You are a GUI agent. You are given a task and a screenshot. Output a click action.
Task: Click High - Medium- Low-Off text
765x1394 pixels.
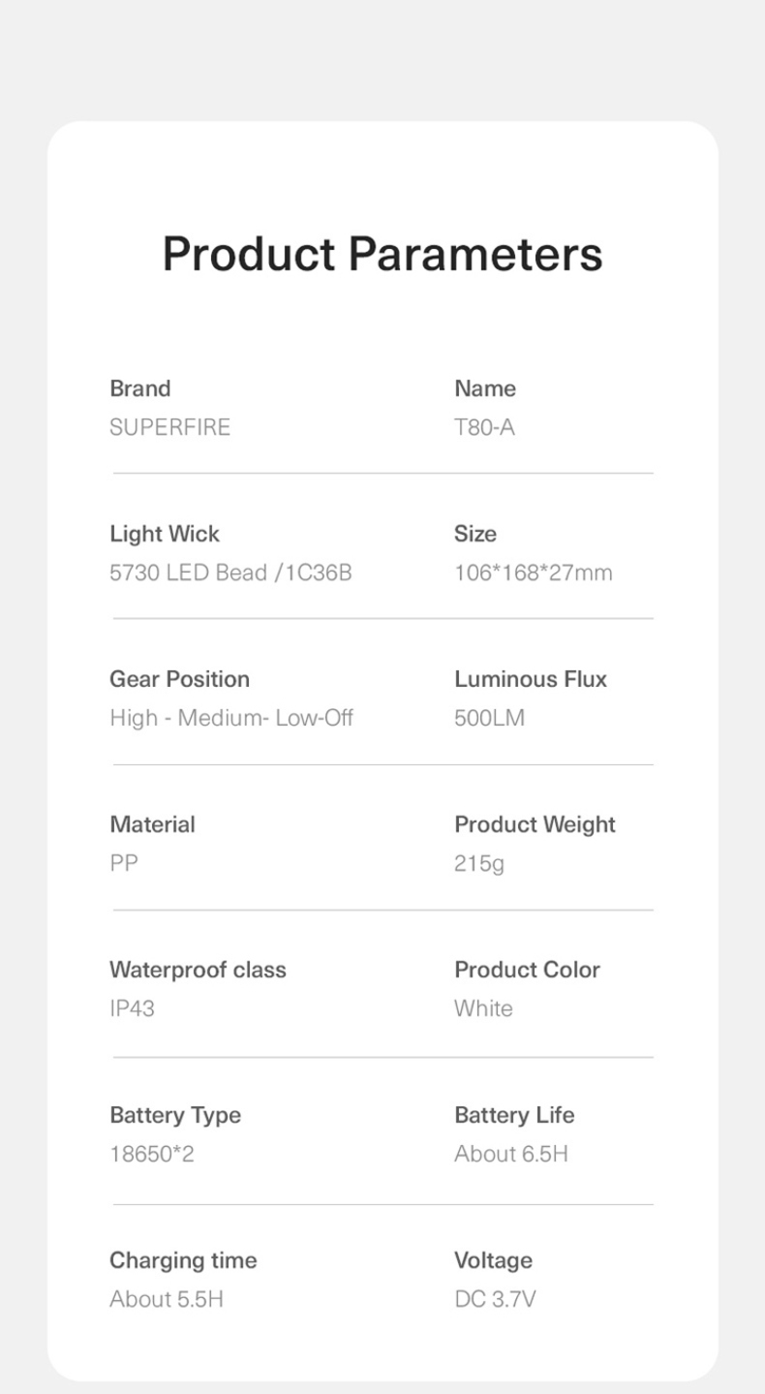231,718
